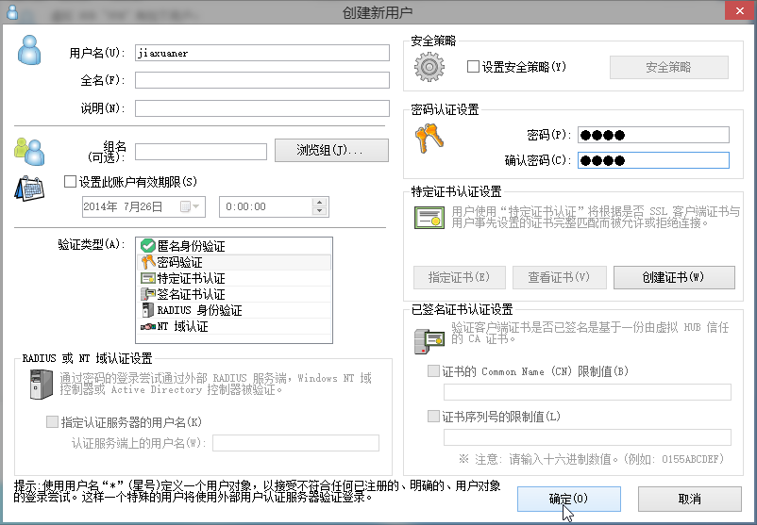Screen dimensions: 757x525
Task: Click the password keys icon
Action: click(429, 139)
